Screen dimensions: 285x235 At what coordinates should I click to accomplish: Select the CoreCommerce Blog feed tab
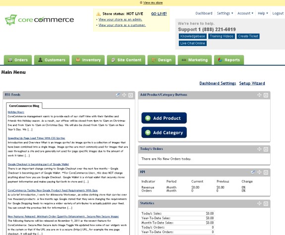point(24,106)
